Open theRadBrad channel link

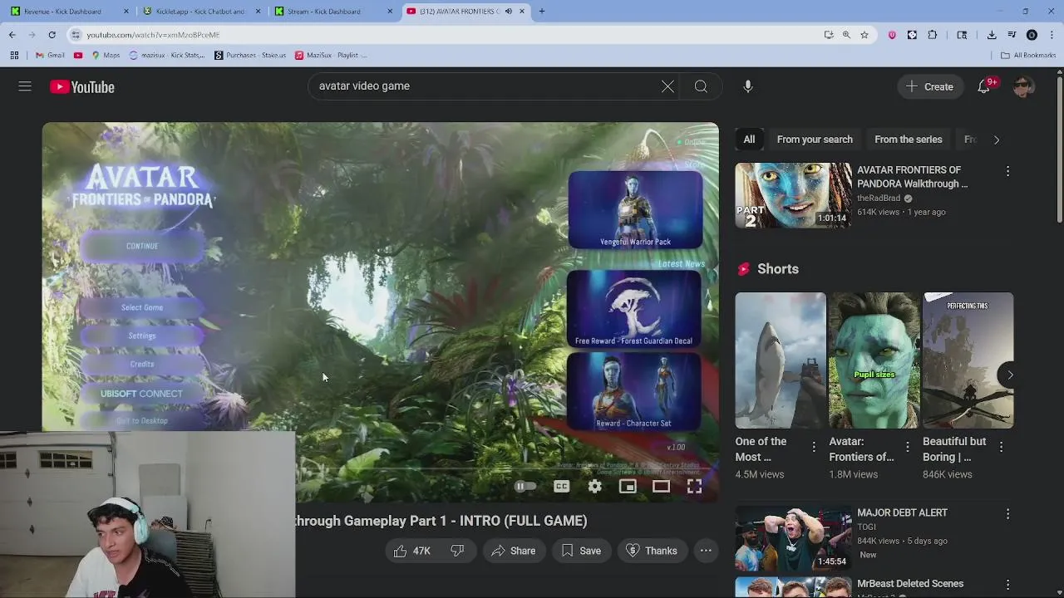tap(879, 199)
